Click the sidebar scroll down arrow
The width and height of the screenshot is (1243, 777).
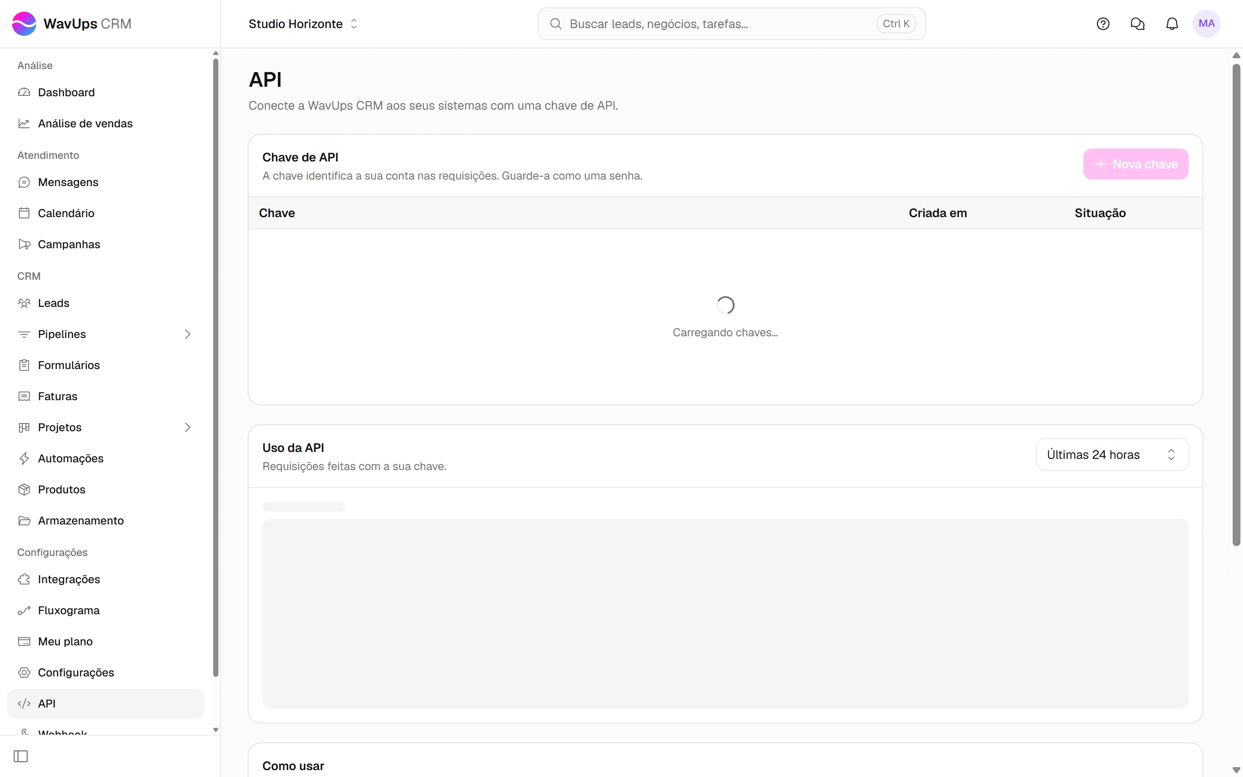coord(216,730)
